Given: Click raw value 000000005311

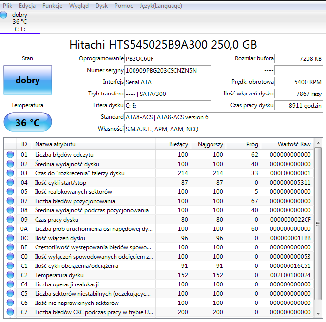Looking at the screenshot, I should tap(290, 183).
